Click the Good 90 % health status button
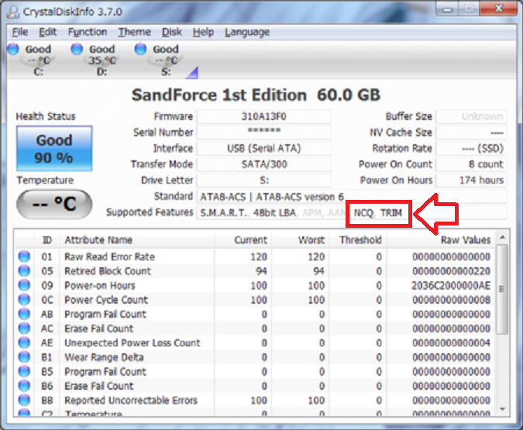523x430 pixels. pyautogui.click(x=54, y=149)
